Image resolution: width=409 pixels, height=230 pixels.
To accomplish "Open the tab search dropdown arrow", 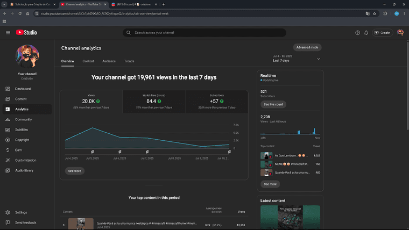I will click(x=4, y=4).
